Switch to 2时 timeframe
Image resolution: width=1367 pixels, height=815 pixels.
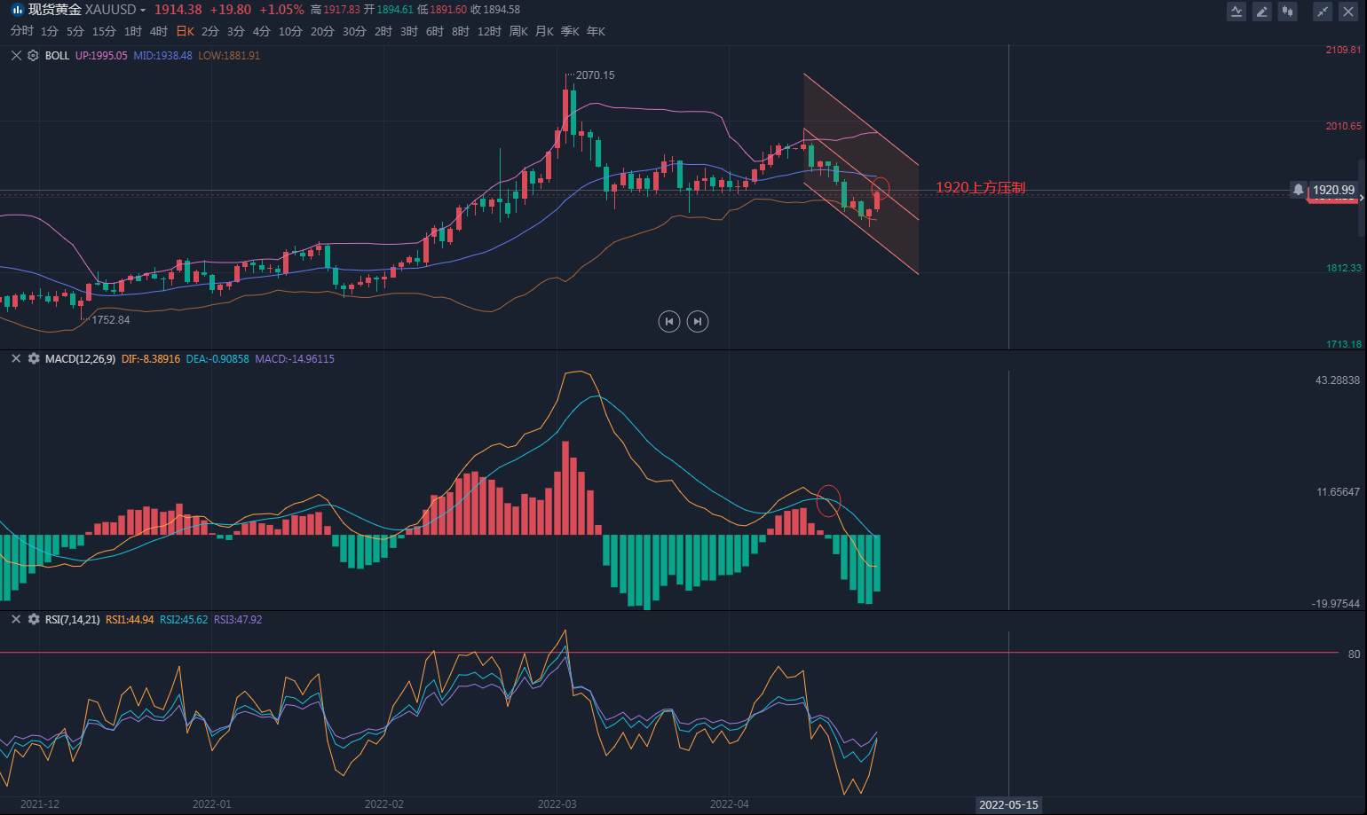(383, 31)
